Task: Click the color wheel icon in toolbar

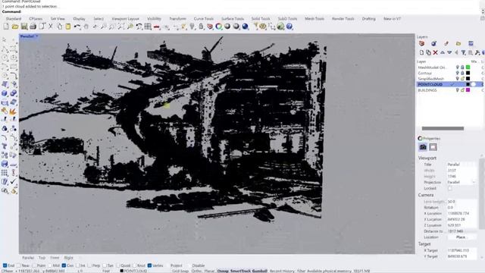Action: pyautogui.click(x=219, y=27)
